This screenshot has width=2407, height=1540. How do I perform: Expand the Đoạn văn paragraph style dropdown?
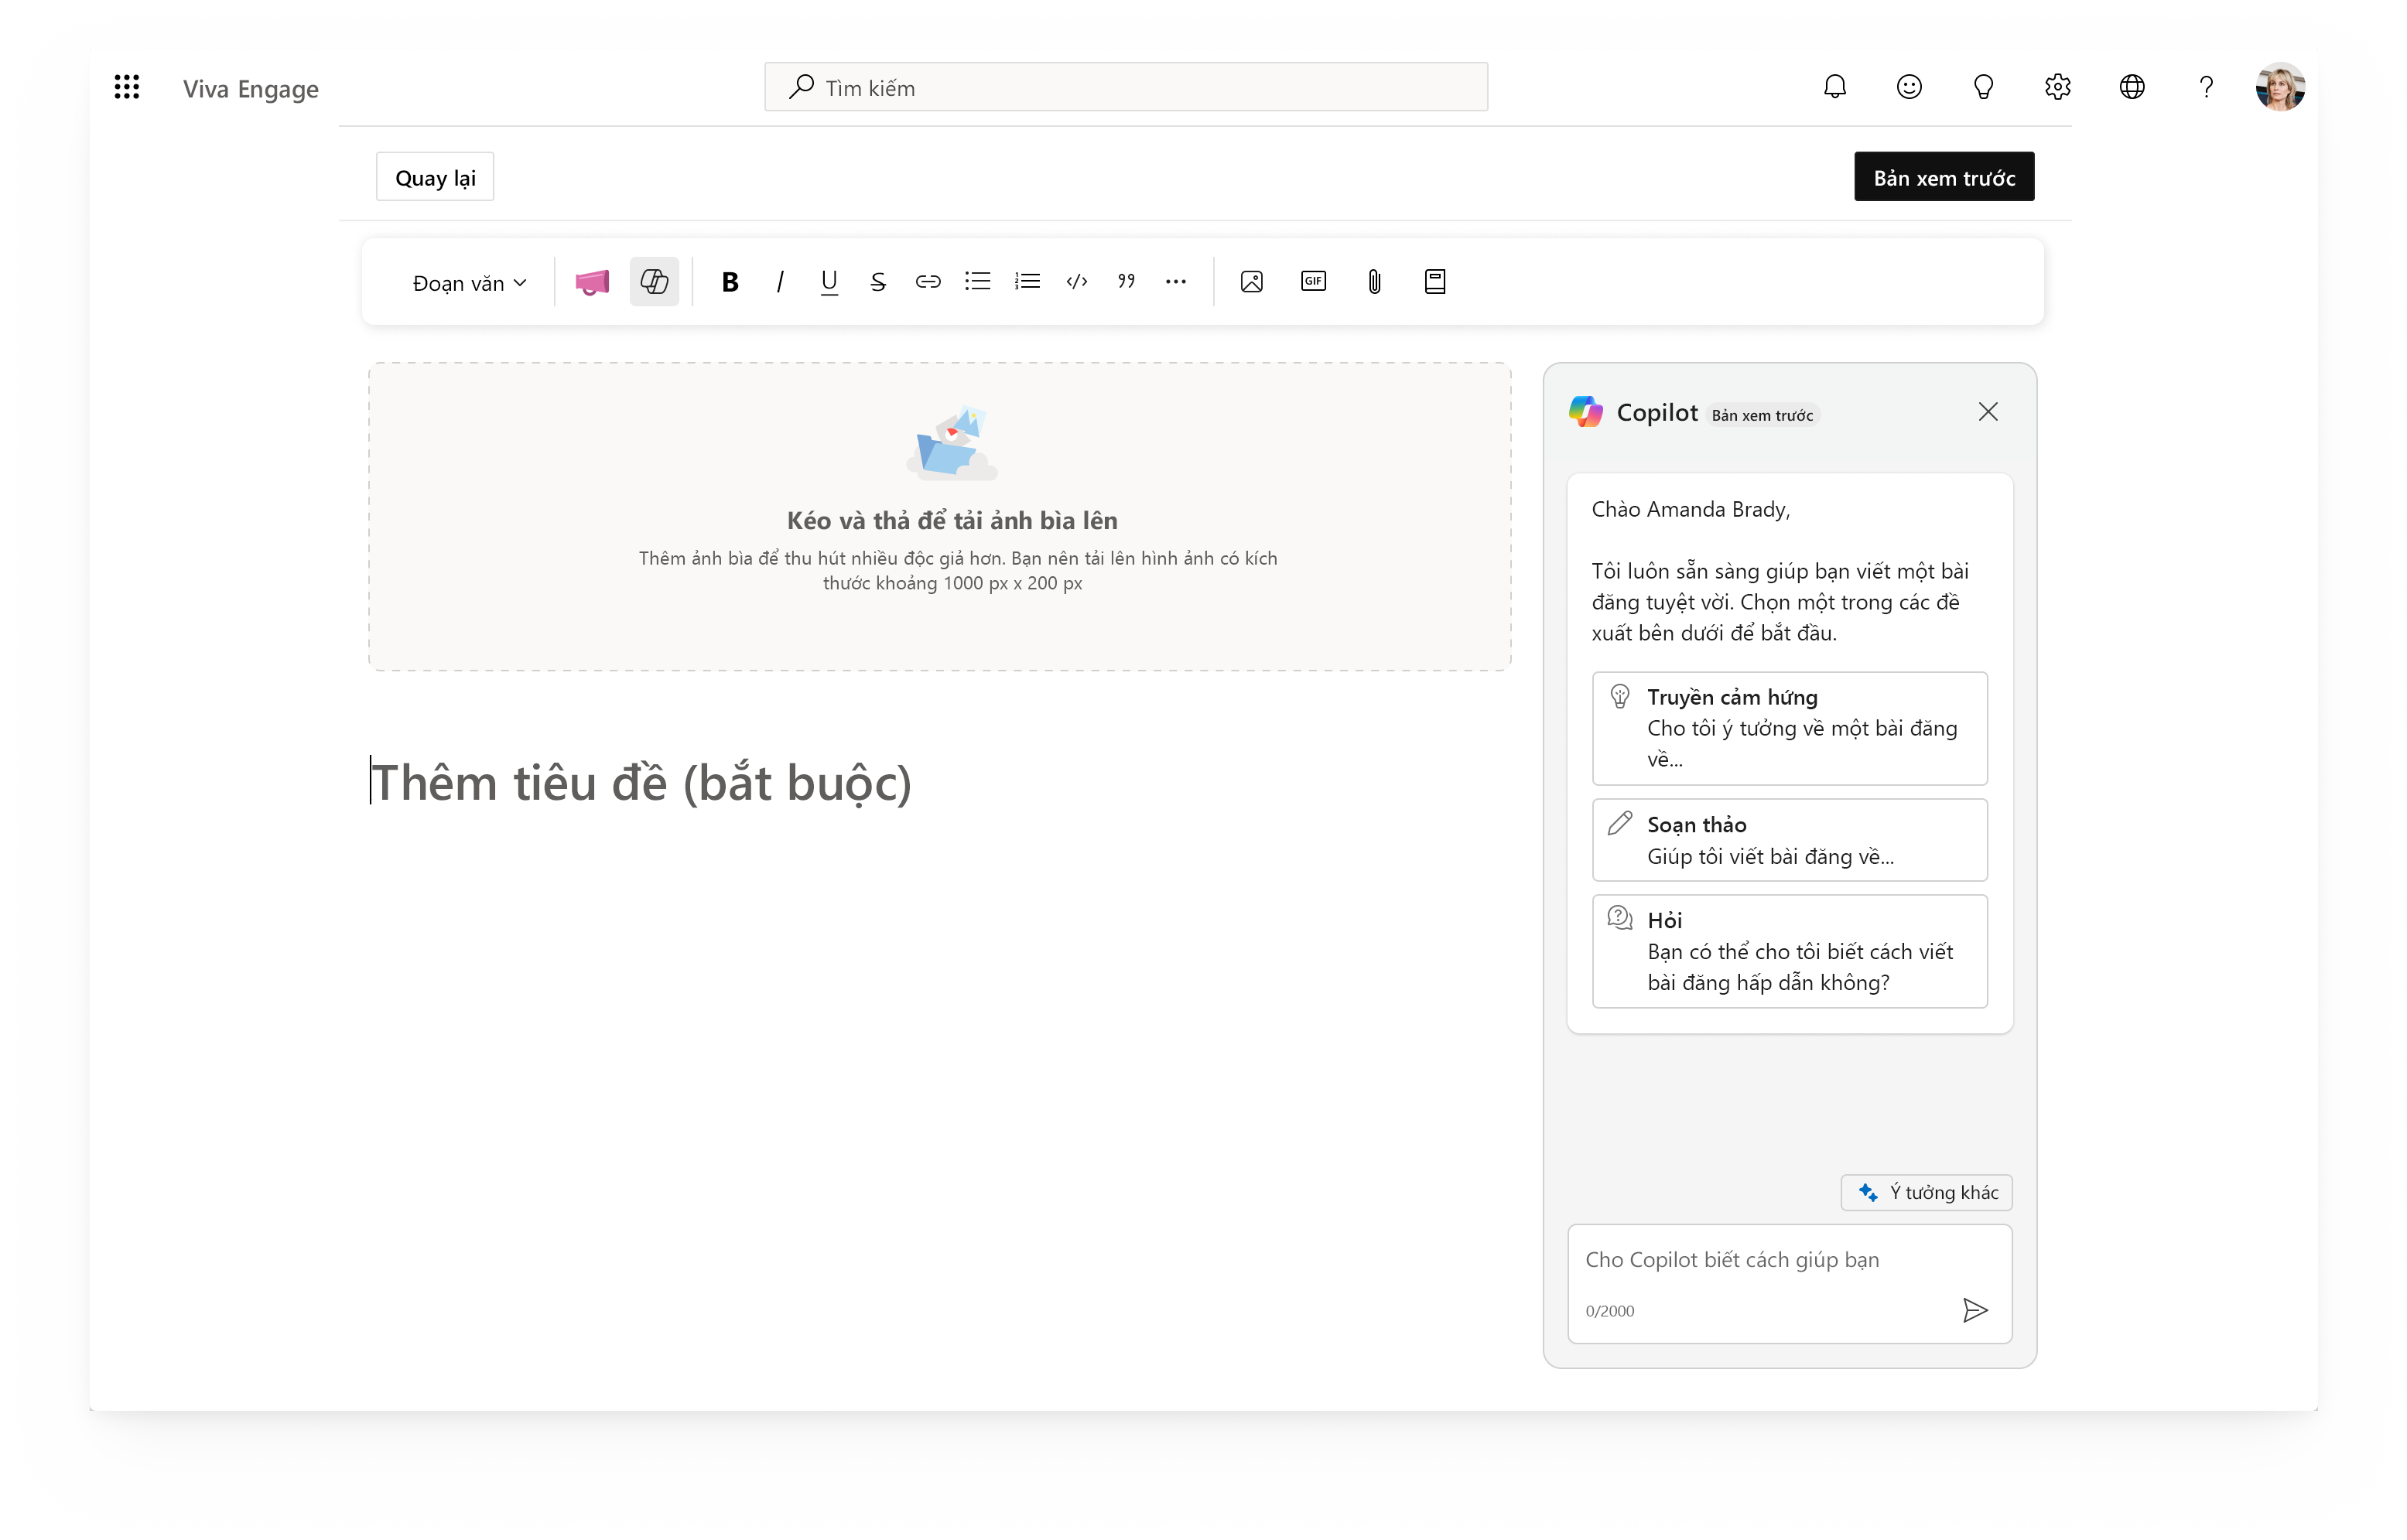pos(469,283)
